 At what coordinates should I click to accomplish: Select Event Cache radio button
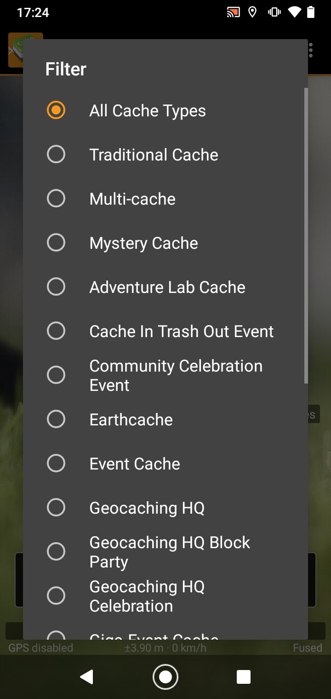click(56, 464)
